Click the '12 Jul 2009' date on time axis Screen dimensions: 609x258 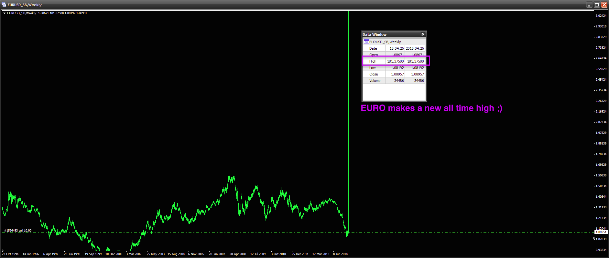[258, 254]
